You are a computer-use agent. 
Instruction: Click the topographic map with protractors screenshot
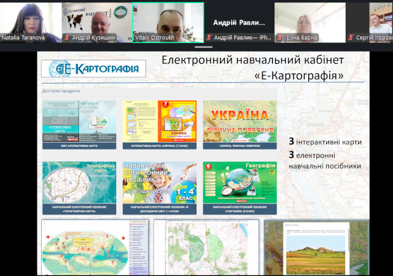206,248
